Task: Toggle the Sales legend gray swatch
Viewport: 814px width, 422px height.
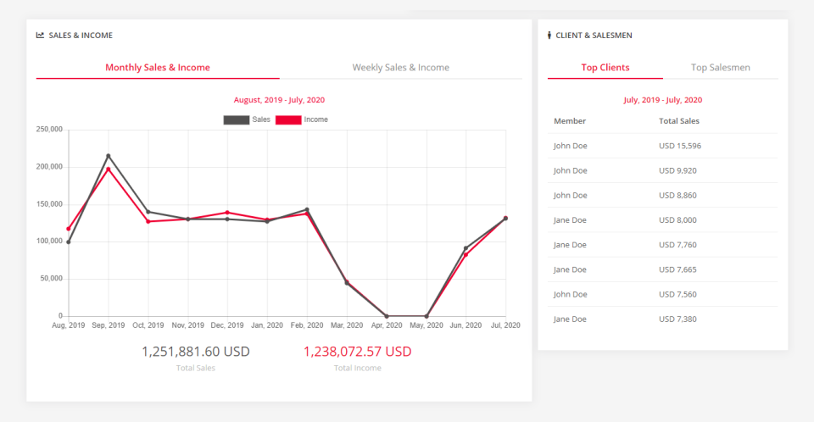Action: 237,120
